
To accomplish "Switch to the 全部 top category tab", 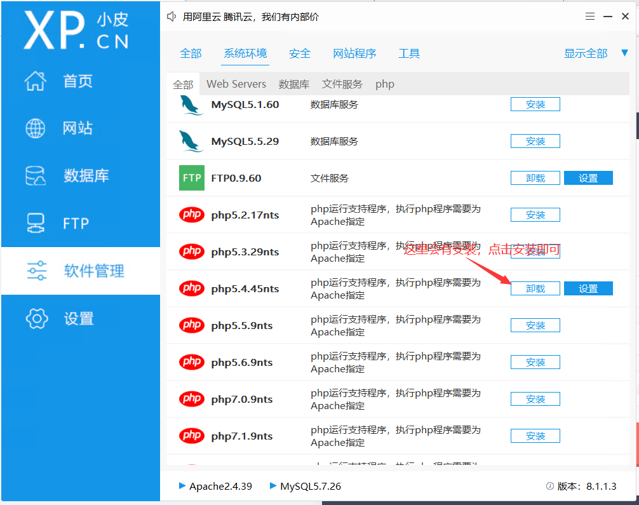I will pos(191,53).
